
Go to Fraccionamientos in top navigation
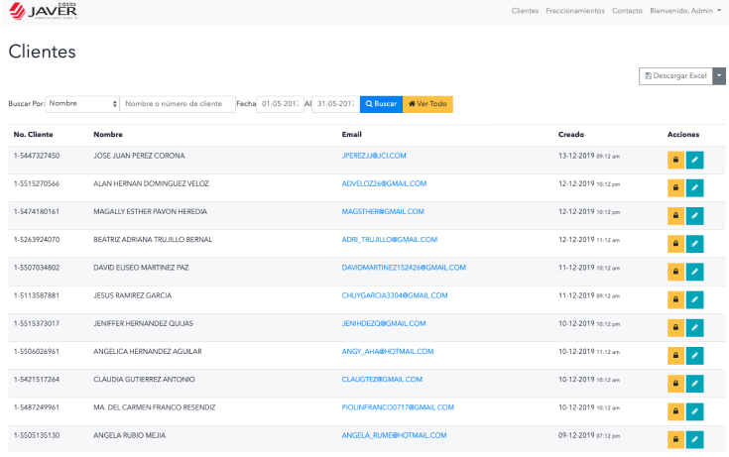(x=575, y=11)
